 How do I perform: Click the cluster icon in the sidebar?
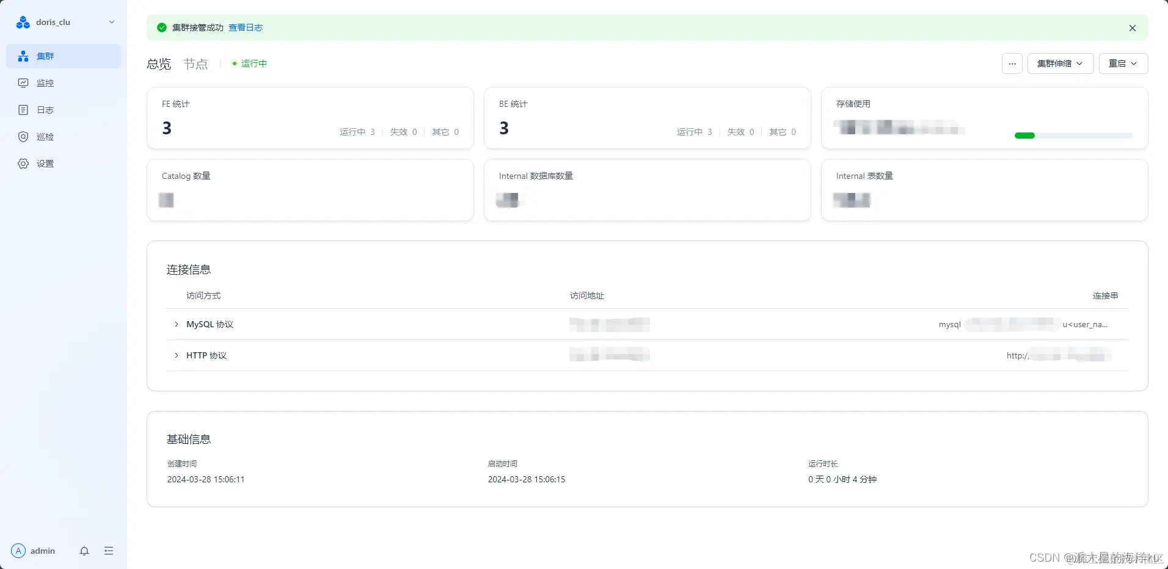click(x=23, y=56)
